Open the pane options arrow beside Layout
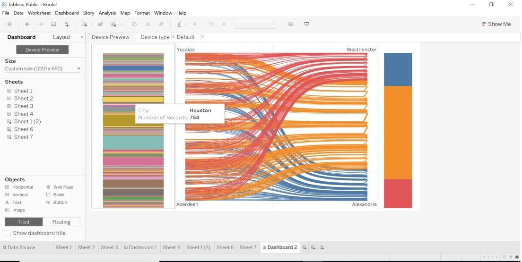Viewport: 522px width, 262px height. [82, 37]
